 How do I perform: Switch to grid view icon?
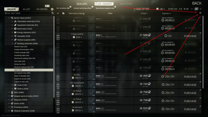click(201, 9)
